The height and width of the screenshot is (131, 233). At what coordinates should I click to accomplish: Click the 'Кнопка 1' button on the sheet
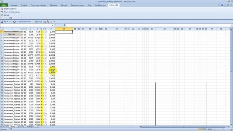(12, 34)
